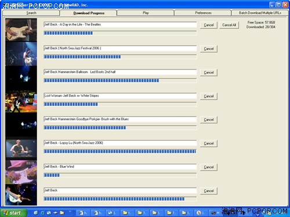Click the A Day in the Life thumbnail
Image resolution: width=290 pixels, height=217 pixels.
21,30
